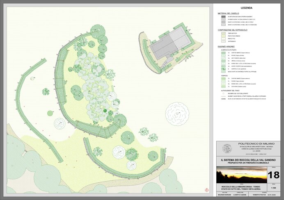Select 'IL SISTEMA DEI ROCCOLI DELLA VAL GANDINO'
Image resolution: width=284 pixels, height=200 pixels.
[248, 160]
